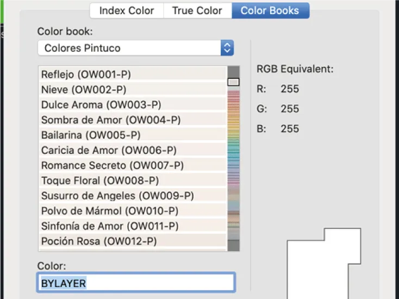Click the Color input field containing BYLAYER
Image resolution: width=399 pixels, height=299 pixels.
click(136, 283)
